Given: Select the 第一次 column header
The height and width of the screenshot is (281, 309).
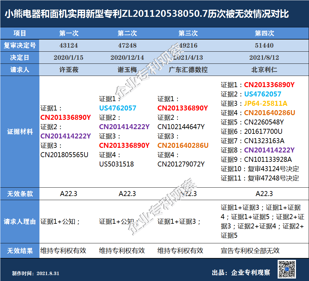Looking at the screenshot, I should coord(69,33).
